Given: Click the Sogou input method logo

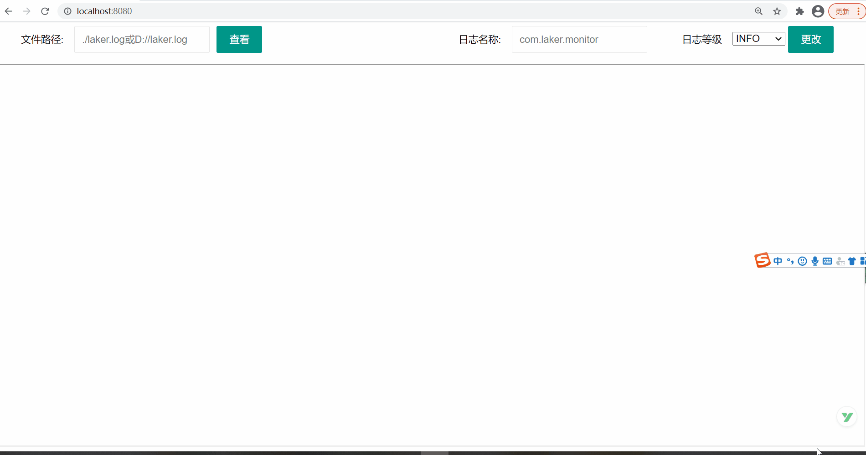Looking at the screenshot, I should [762, 260].
